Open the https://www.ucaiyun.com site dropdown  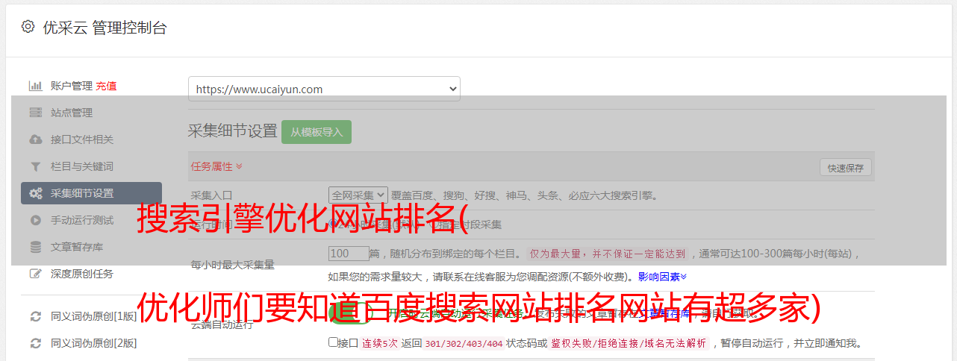324,89
